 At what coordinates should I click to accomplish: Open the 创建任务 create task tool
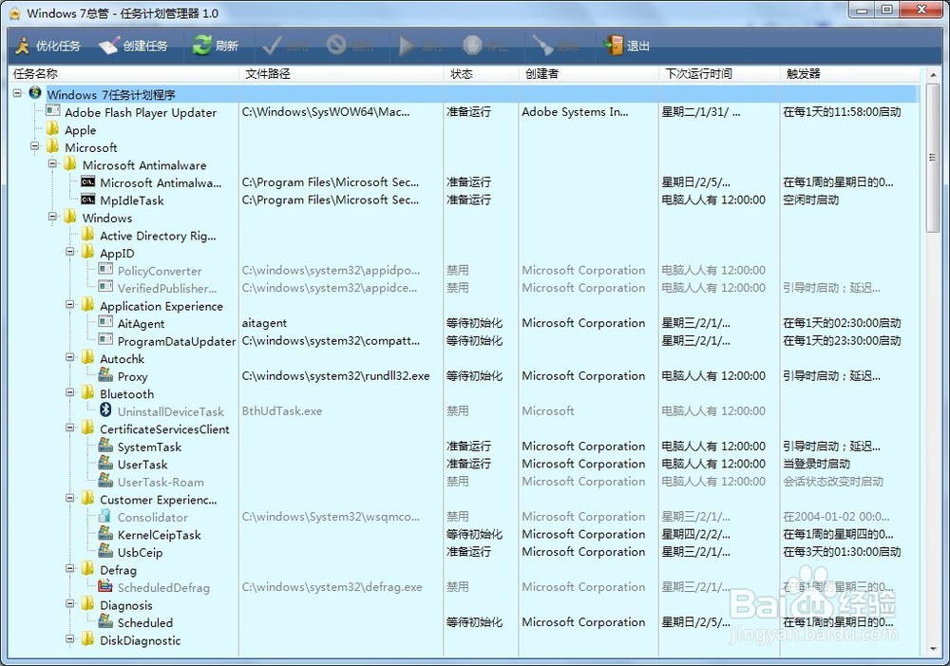pos(133,46)
